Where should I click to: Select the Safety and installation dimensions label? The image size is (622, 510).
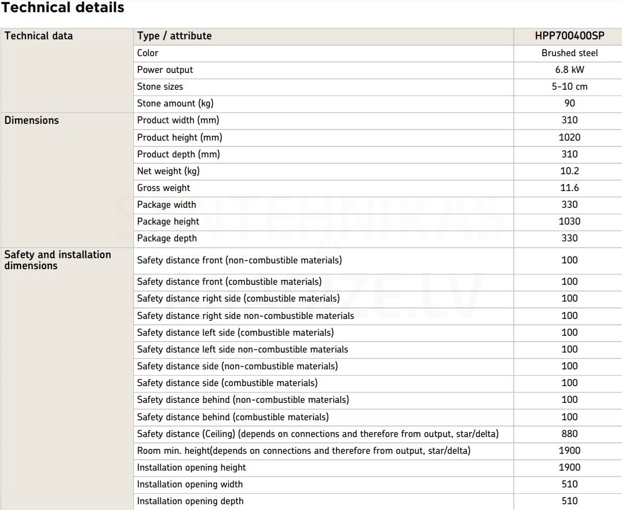click(57, 260)
